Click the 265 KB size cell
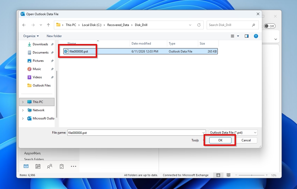The height and width of the screenshot is (189, 297). click(212, 51)
